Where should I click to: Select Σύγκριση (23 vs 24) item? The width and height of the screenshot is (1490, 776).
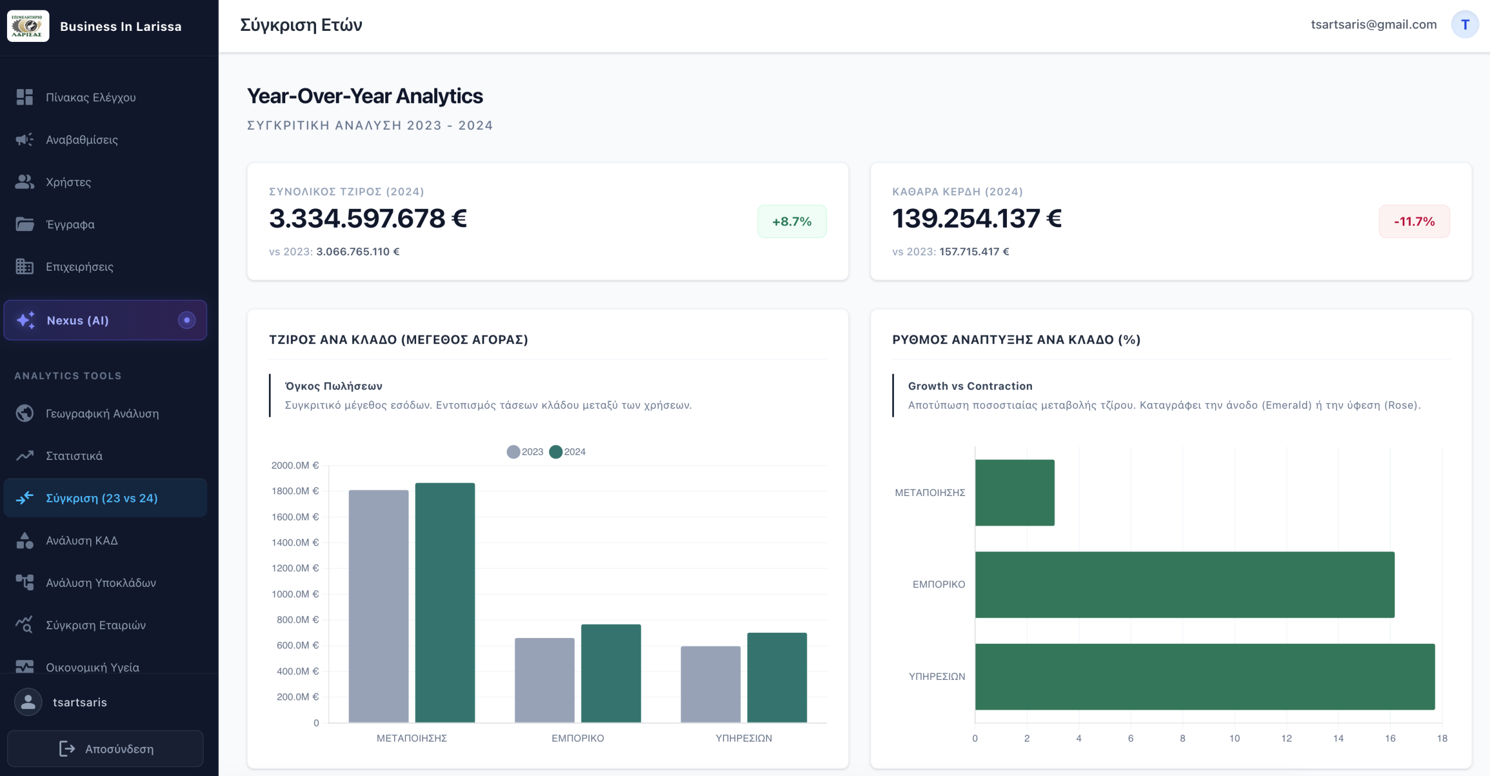point(105,498)
